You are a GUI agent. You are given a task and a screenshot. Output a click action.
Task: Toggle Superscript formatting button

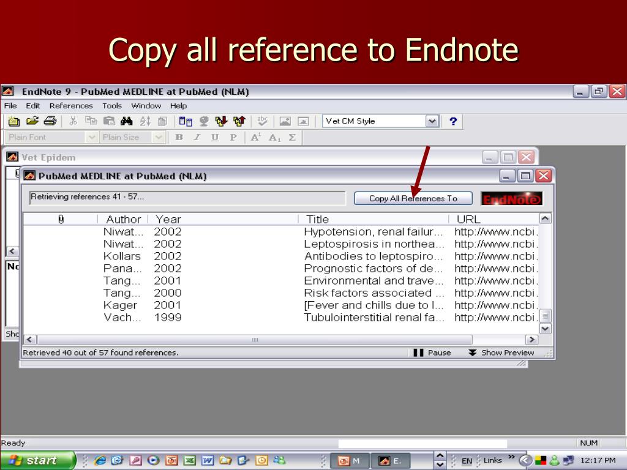click(x=256, y=137)
